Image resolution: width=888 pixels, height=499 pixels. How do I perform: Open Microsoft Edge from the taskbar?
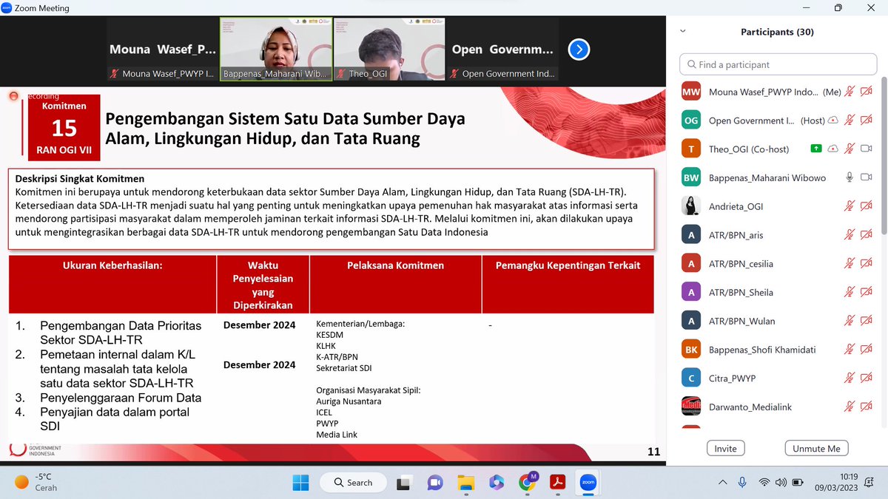click(x=497, y=482)
